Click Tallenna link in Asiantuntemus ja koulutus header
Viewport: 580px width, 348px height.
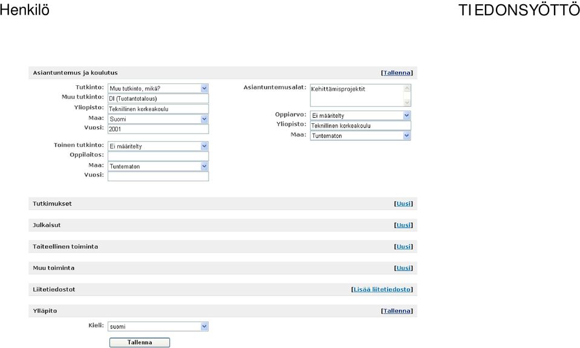point(397,72)
